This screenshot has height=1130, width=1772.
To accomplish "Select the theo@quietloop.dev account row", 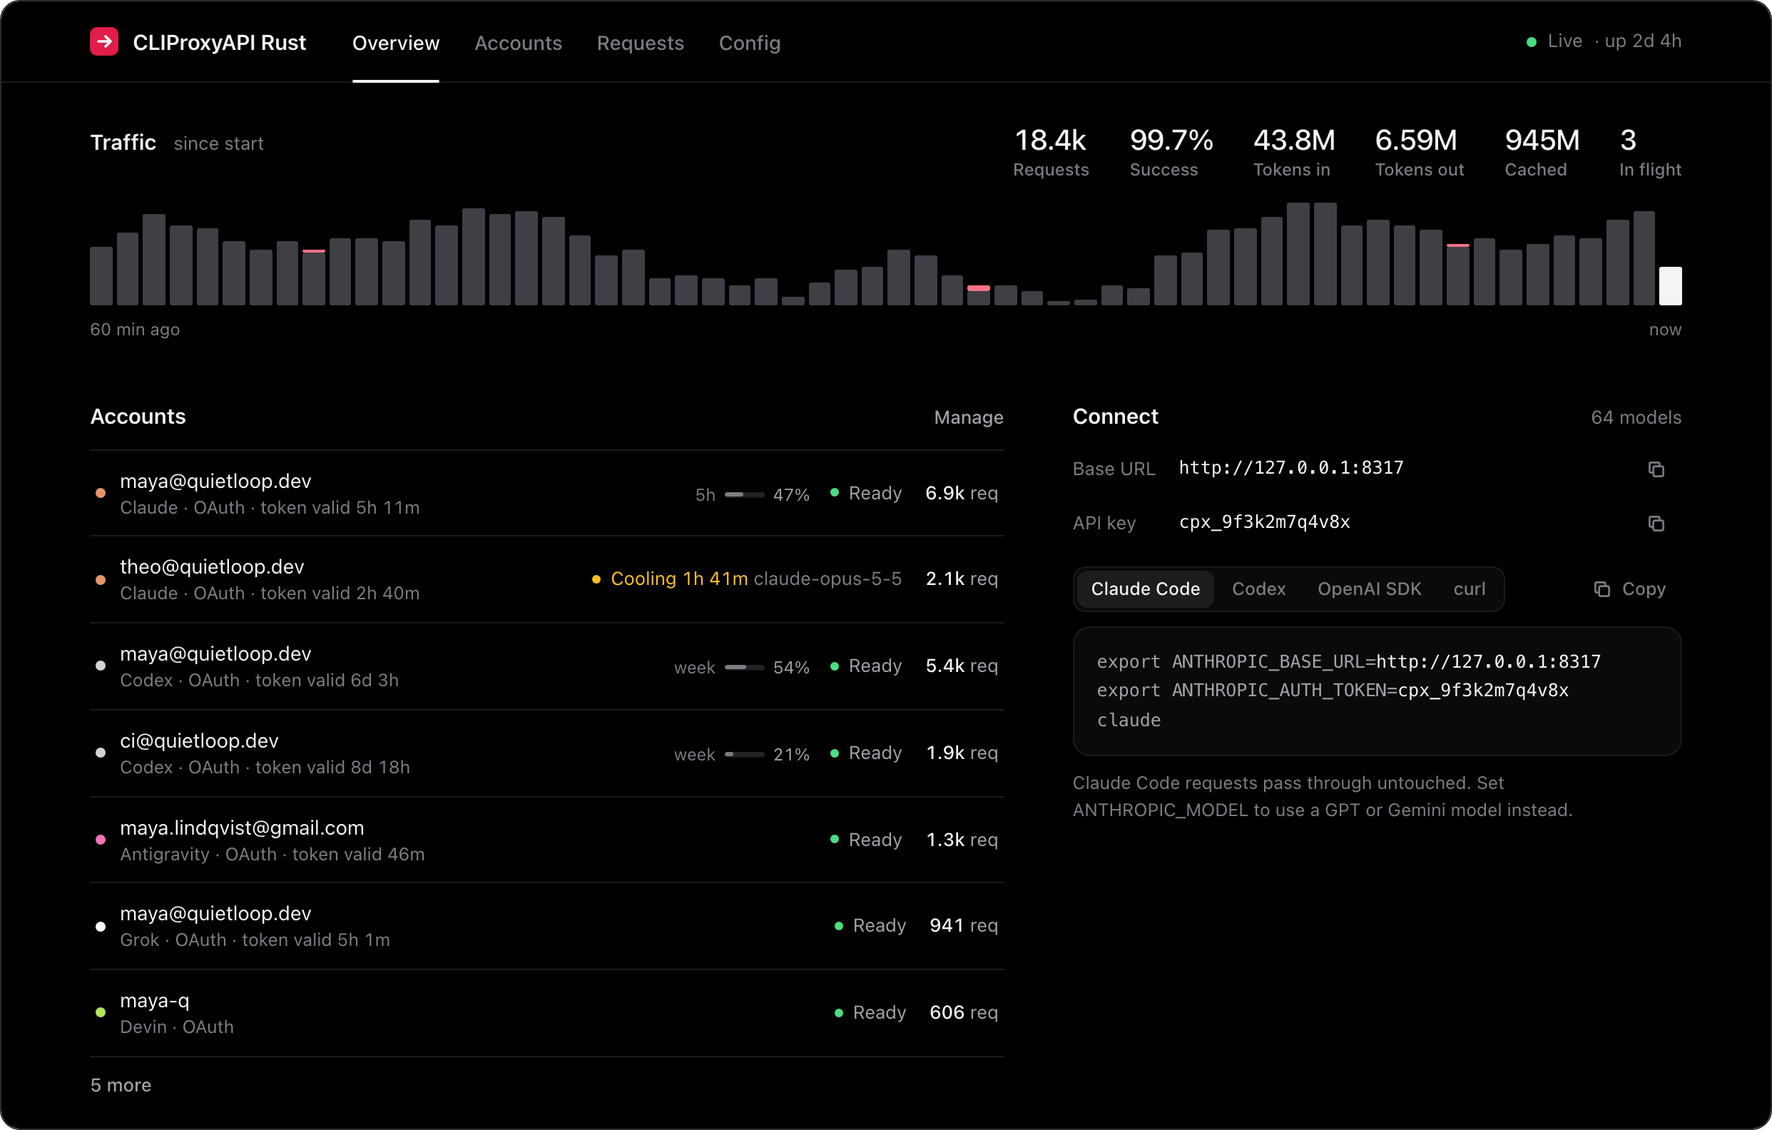I will [x=546, y=580].
